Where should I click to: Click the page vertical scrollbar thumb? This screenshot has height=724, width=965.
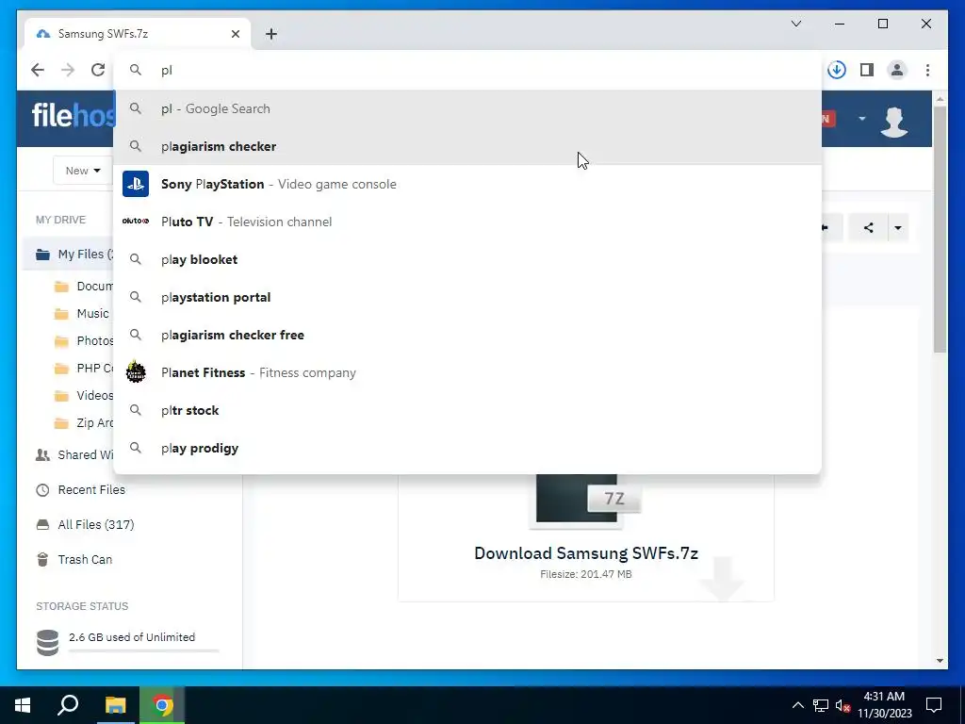(x=940, y=229)
